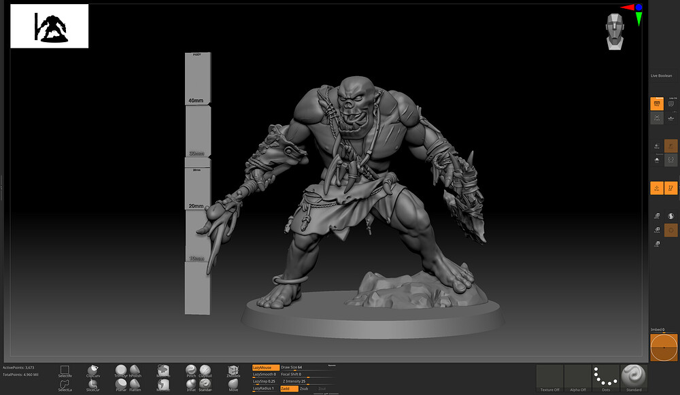Viewport: 680px width, 395px height.
Task: Pick the TrimDynamic brush
Action: [121, 371]
